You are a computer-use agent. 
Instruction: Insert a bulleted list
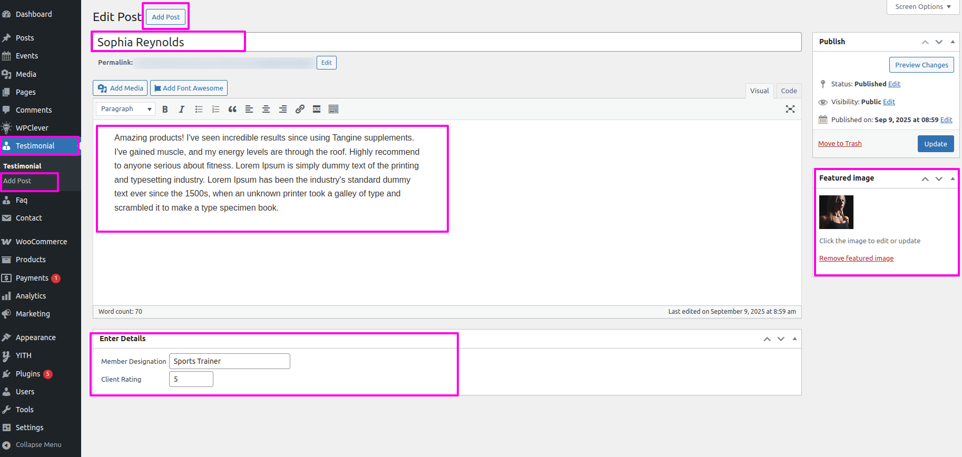(199, 109)
